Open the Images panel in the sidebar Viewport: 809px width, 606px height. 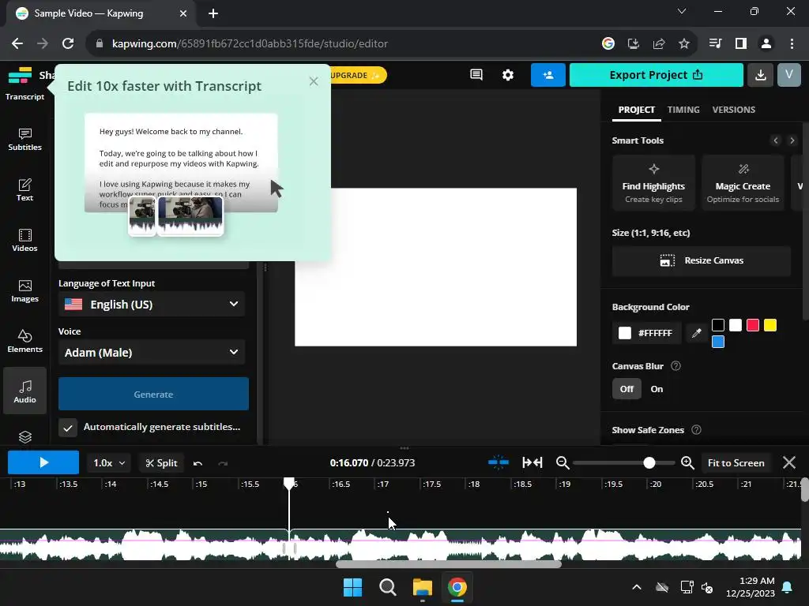tap(24, 291)
